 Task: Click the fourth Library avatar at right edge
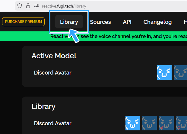pos(182,123)
